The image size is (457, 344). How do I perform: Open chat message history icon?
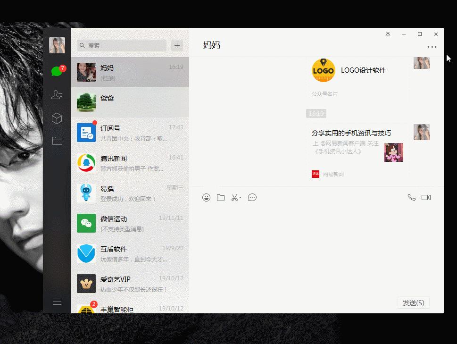pyautogui.click(x=252, y=197)
